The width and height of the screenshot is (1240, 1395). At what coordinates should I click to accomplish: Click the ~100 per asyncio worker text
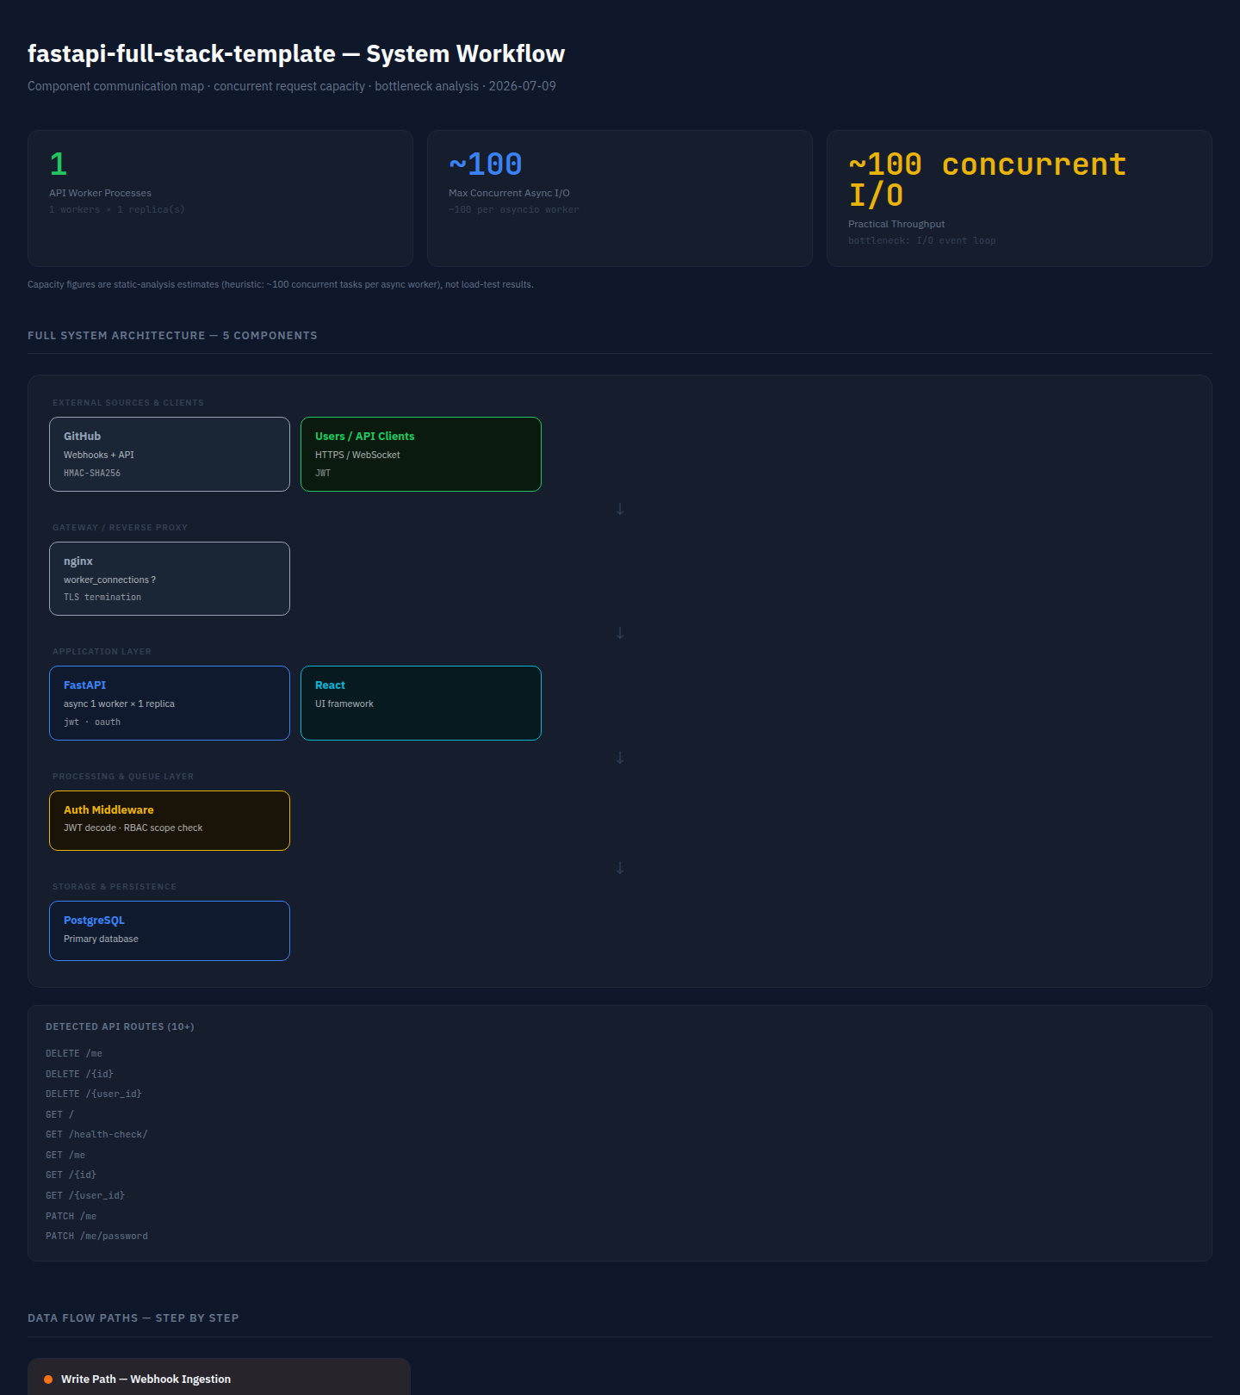coord(514,209)
